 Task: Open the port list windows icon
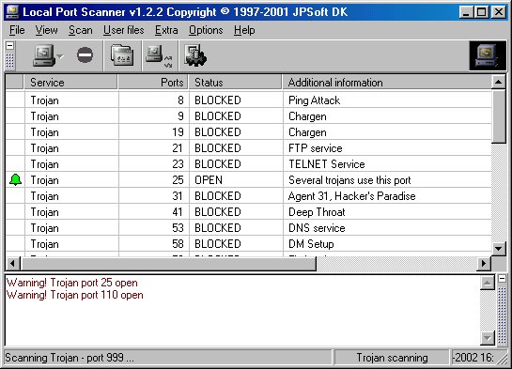click(x=122, y=55)
